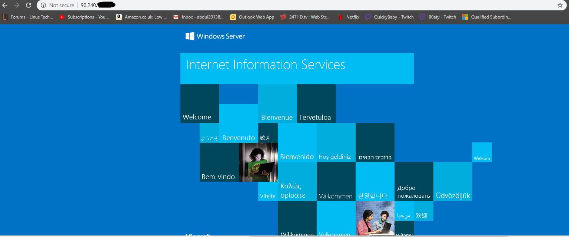Screen dimensions: 569x237
Task: Open the Outlook Web App bookmark
Action: click(x=252, y=17)
